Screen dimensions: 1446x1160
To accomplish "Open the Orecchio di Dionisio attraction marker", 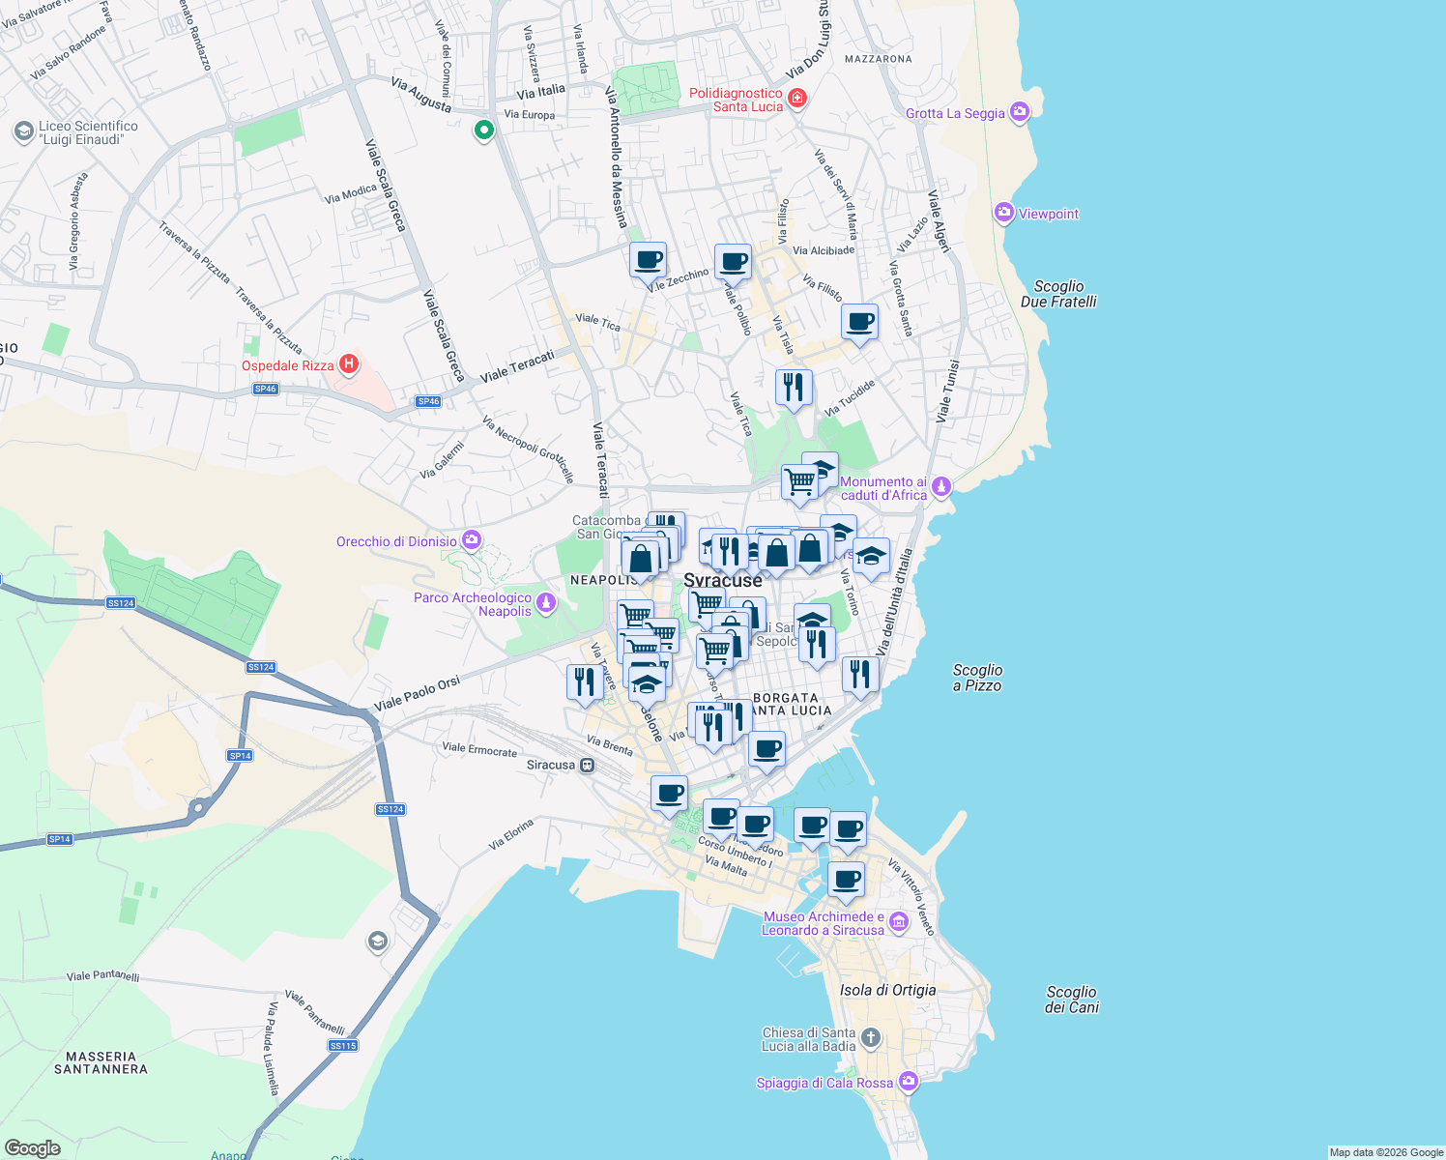I will [x=471, y=540].
